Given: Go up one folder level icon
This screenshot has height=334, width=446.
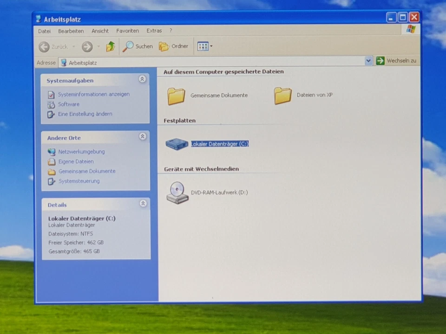Looking at the screenshot, I should 111,46.
